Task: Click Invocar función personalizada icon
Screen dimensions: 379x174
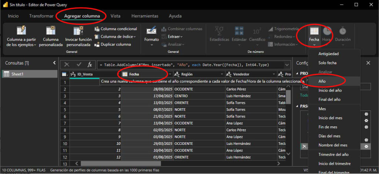Action: pos(78,30)
